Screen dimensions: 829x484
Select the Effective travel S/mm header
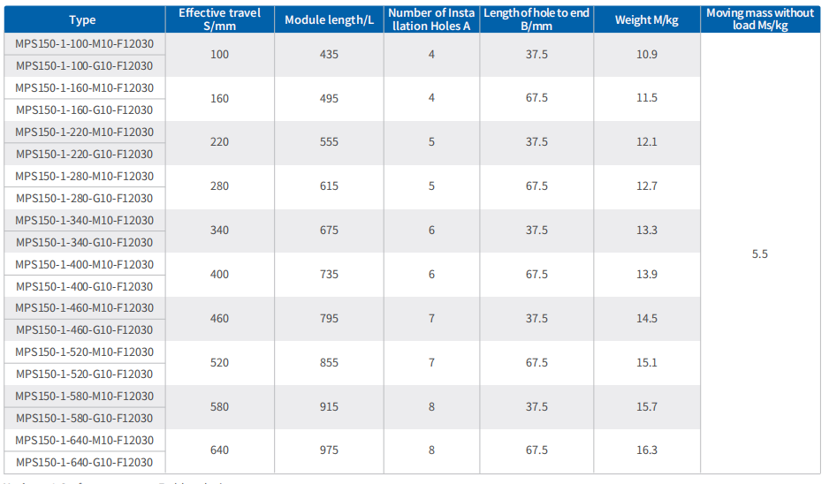219,19
